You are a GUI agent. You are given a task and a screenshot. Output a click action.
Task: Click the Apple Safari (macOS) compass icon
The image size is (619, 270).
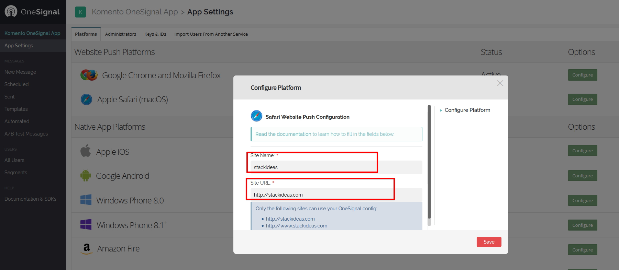click(86, 99)
